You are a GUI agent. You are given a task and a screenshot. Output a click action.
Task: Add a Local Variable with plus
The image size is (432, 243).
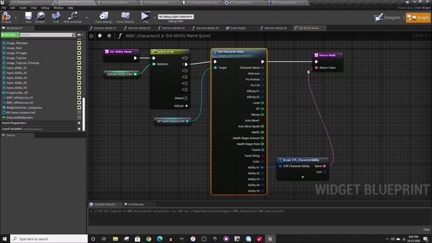pos(79,129)
